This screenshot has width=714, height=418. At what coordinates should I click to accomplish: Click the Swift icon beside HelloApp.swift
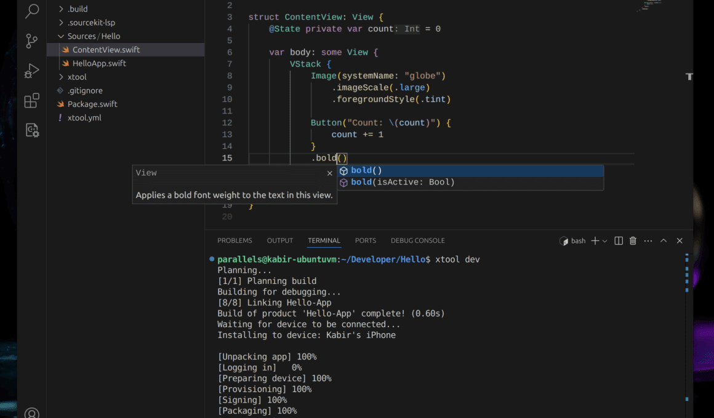pyautogui.click(x=66, y=63)
